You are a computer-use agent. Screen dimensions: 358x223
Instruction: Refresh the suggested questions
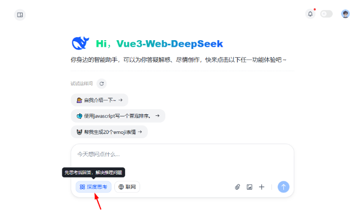click(x=101, y=84)
